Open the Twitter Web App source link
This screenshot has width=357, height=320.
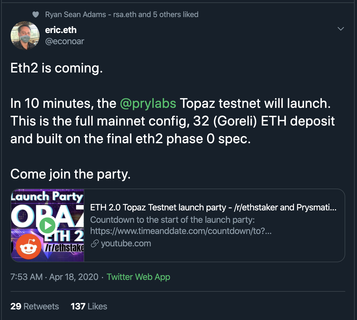click(x=138, y=277)
